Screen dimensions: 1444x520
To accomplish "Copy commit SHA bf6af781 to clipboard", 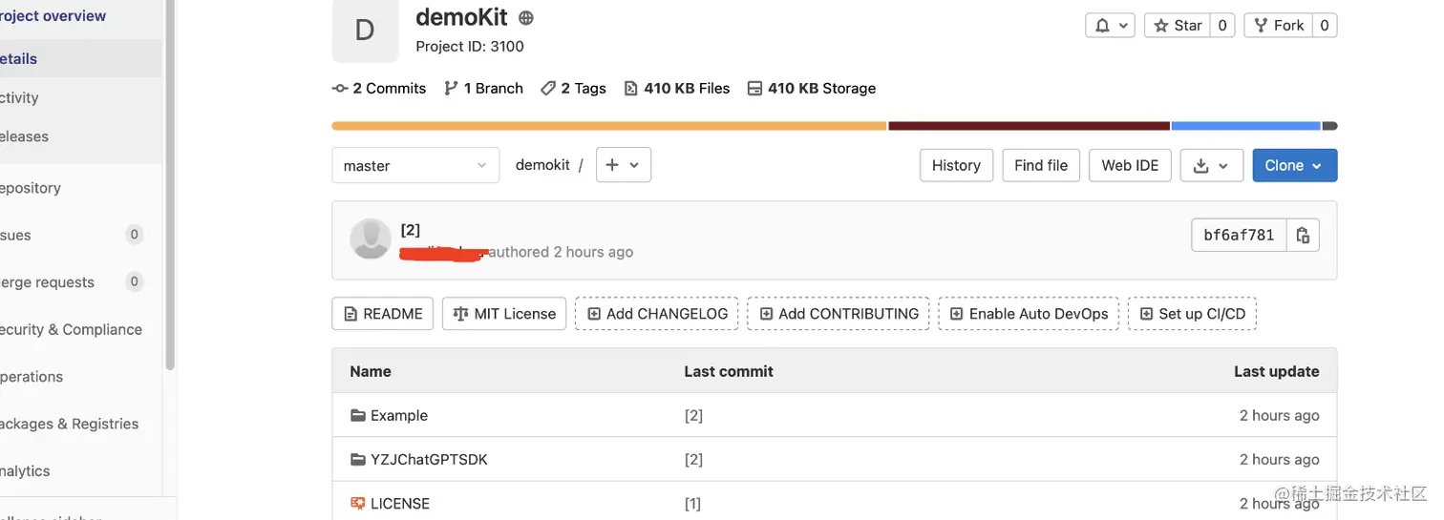I will (1303, 236).
